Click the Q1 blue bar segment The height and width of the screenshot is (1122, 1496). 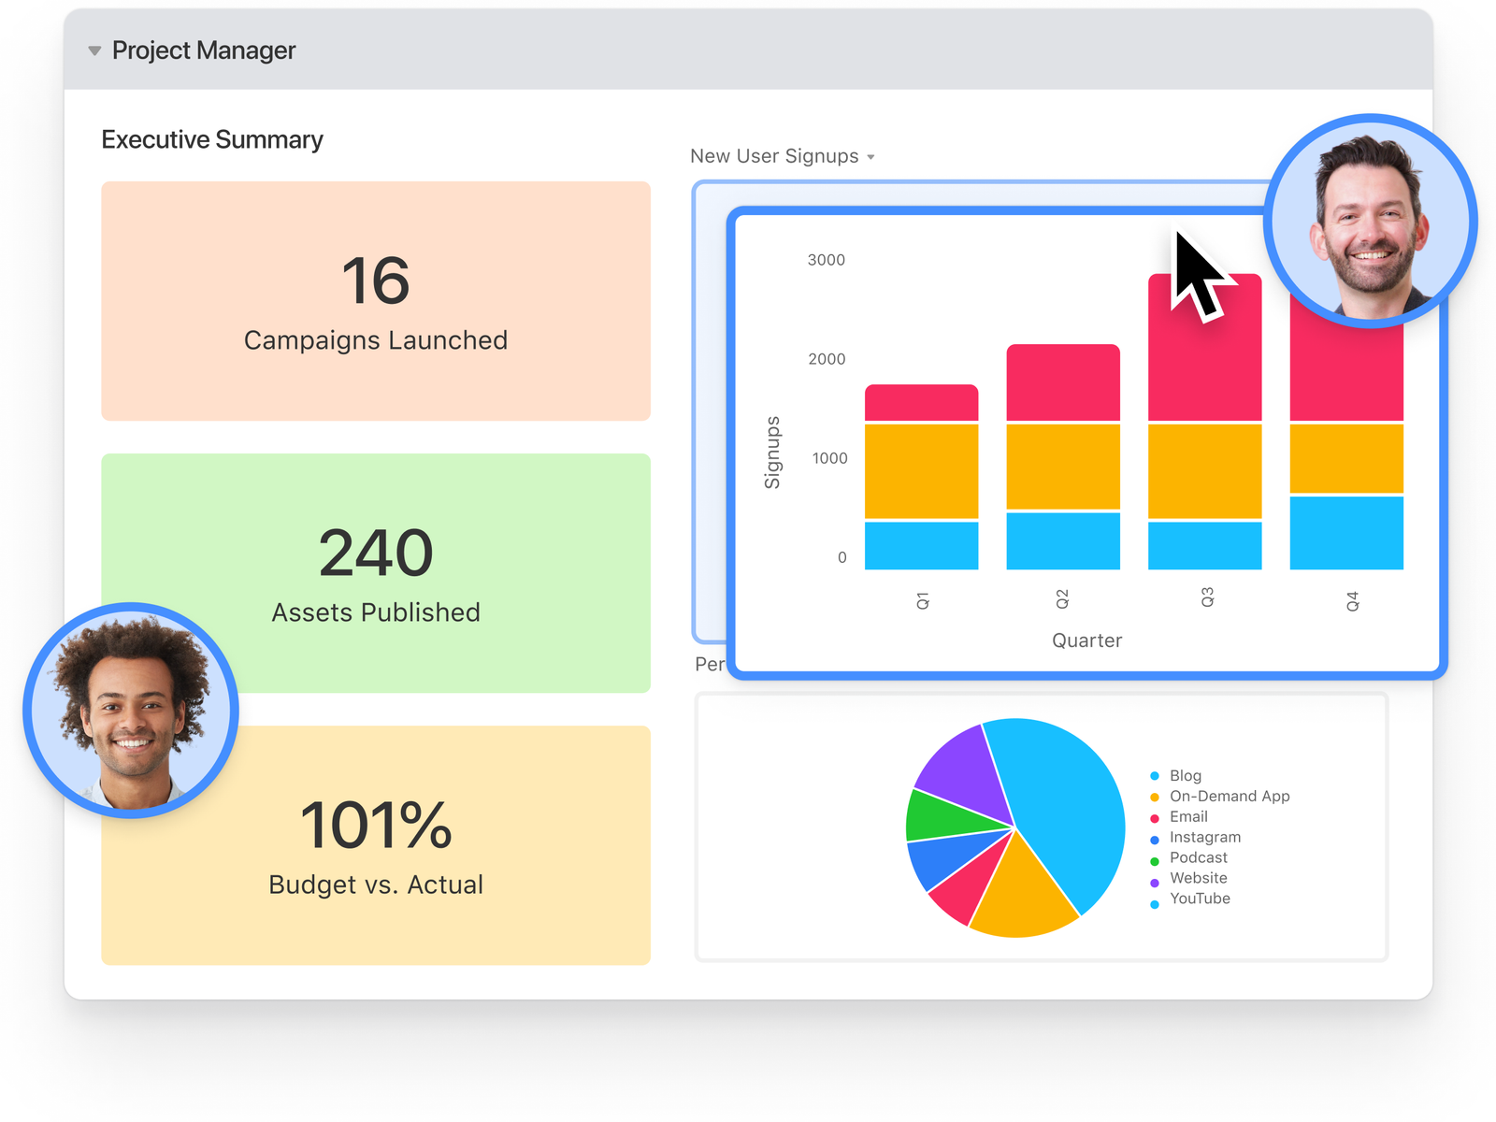coord(922,546)
